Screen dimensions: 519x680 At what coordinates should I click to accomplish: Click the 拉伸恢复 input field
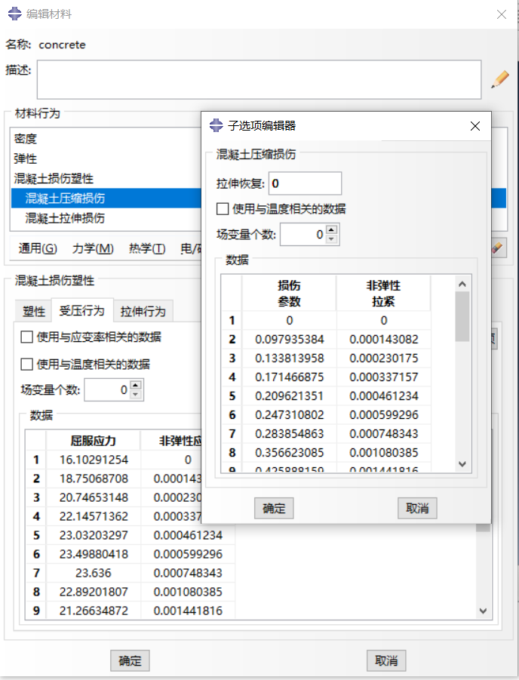[305, 183]
